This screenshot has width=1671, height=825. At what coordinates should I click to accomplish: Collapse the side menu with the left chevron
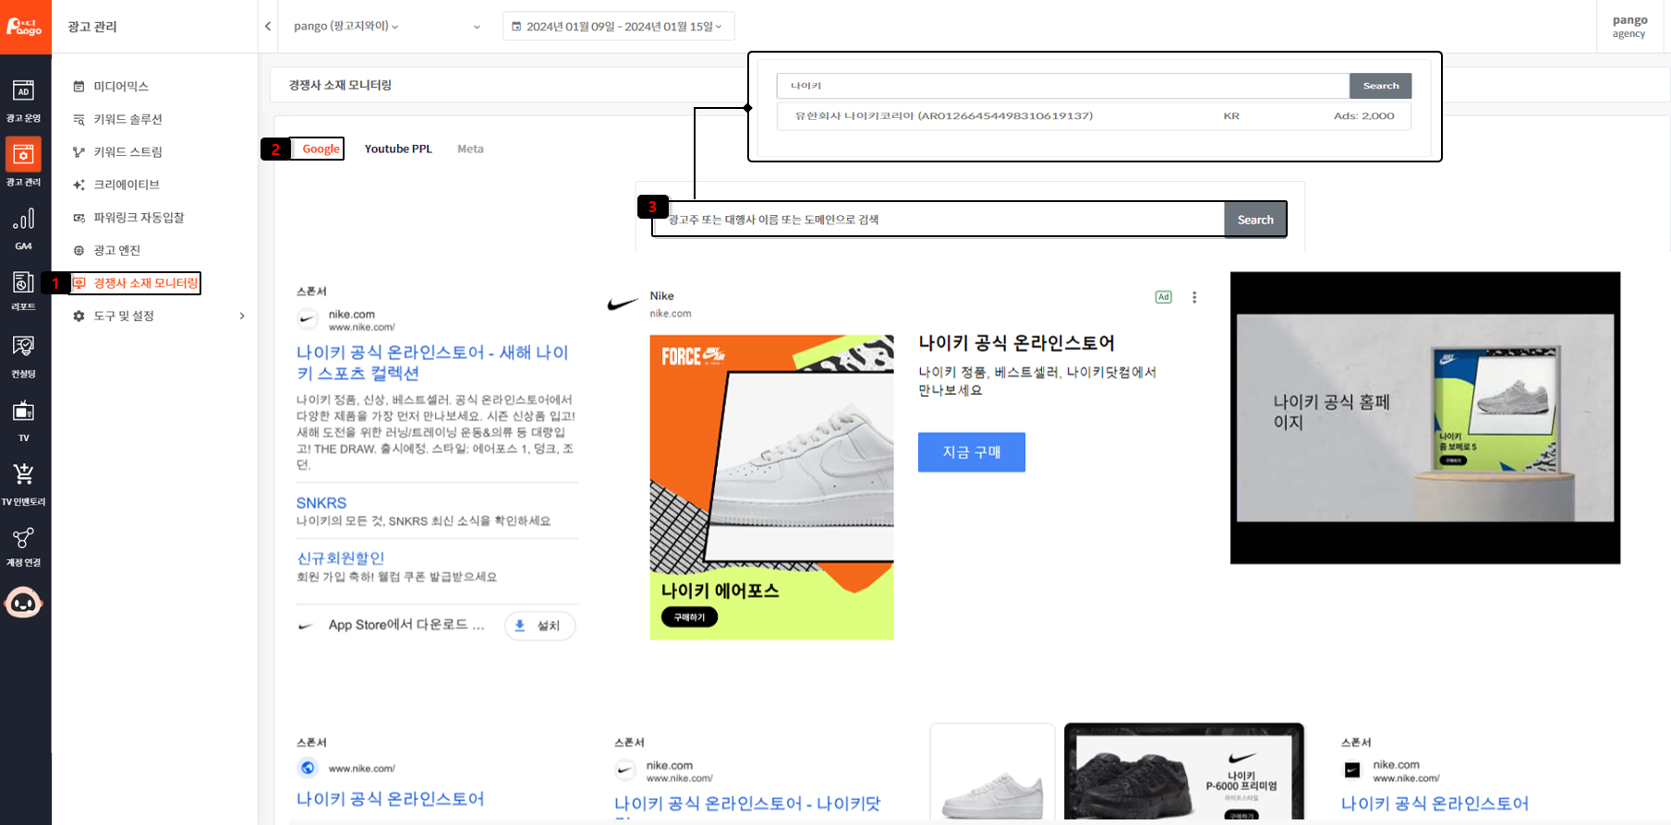(x=268, y=26)
